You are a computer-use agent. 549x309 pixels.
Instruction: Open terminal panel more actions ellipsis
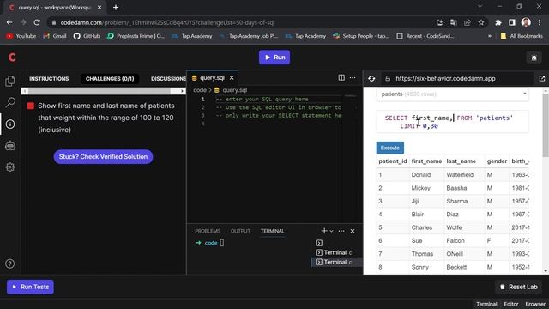(x=341, y=231)
